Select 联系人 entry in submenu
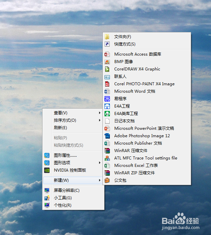This screenshot has height=235, width=211. [147, 77]
